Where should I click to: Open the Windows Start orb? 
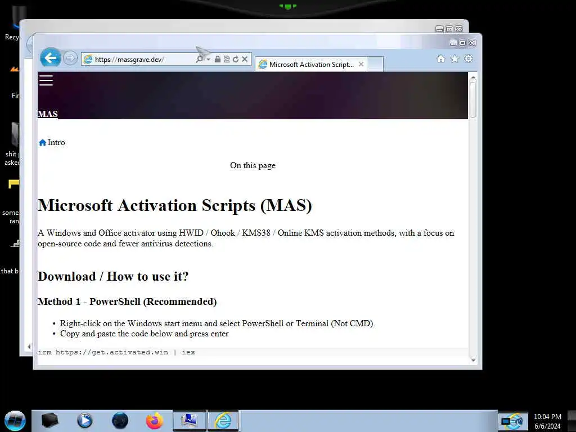click(x=15, y=421)
